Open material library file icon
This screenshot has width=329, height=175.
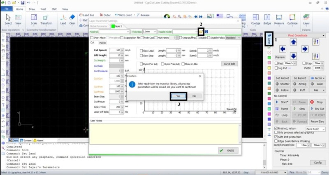click(201, 32)
